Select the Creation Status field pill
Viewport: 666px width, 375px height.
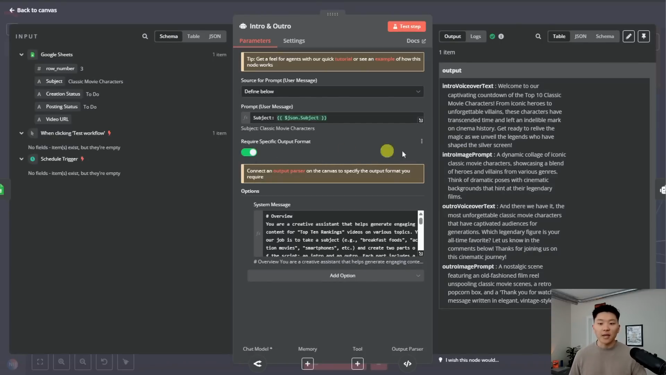(x=59, y=94)
